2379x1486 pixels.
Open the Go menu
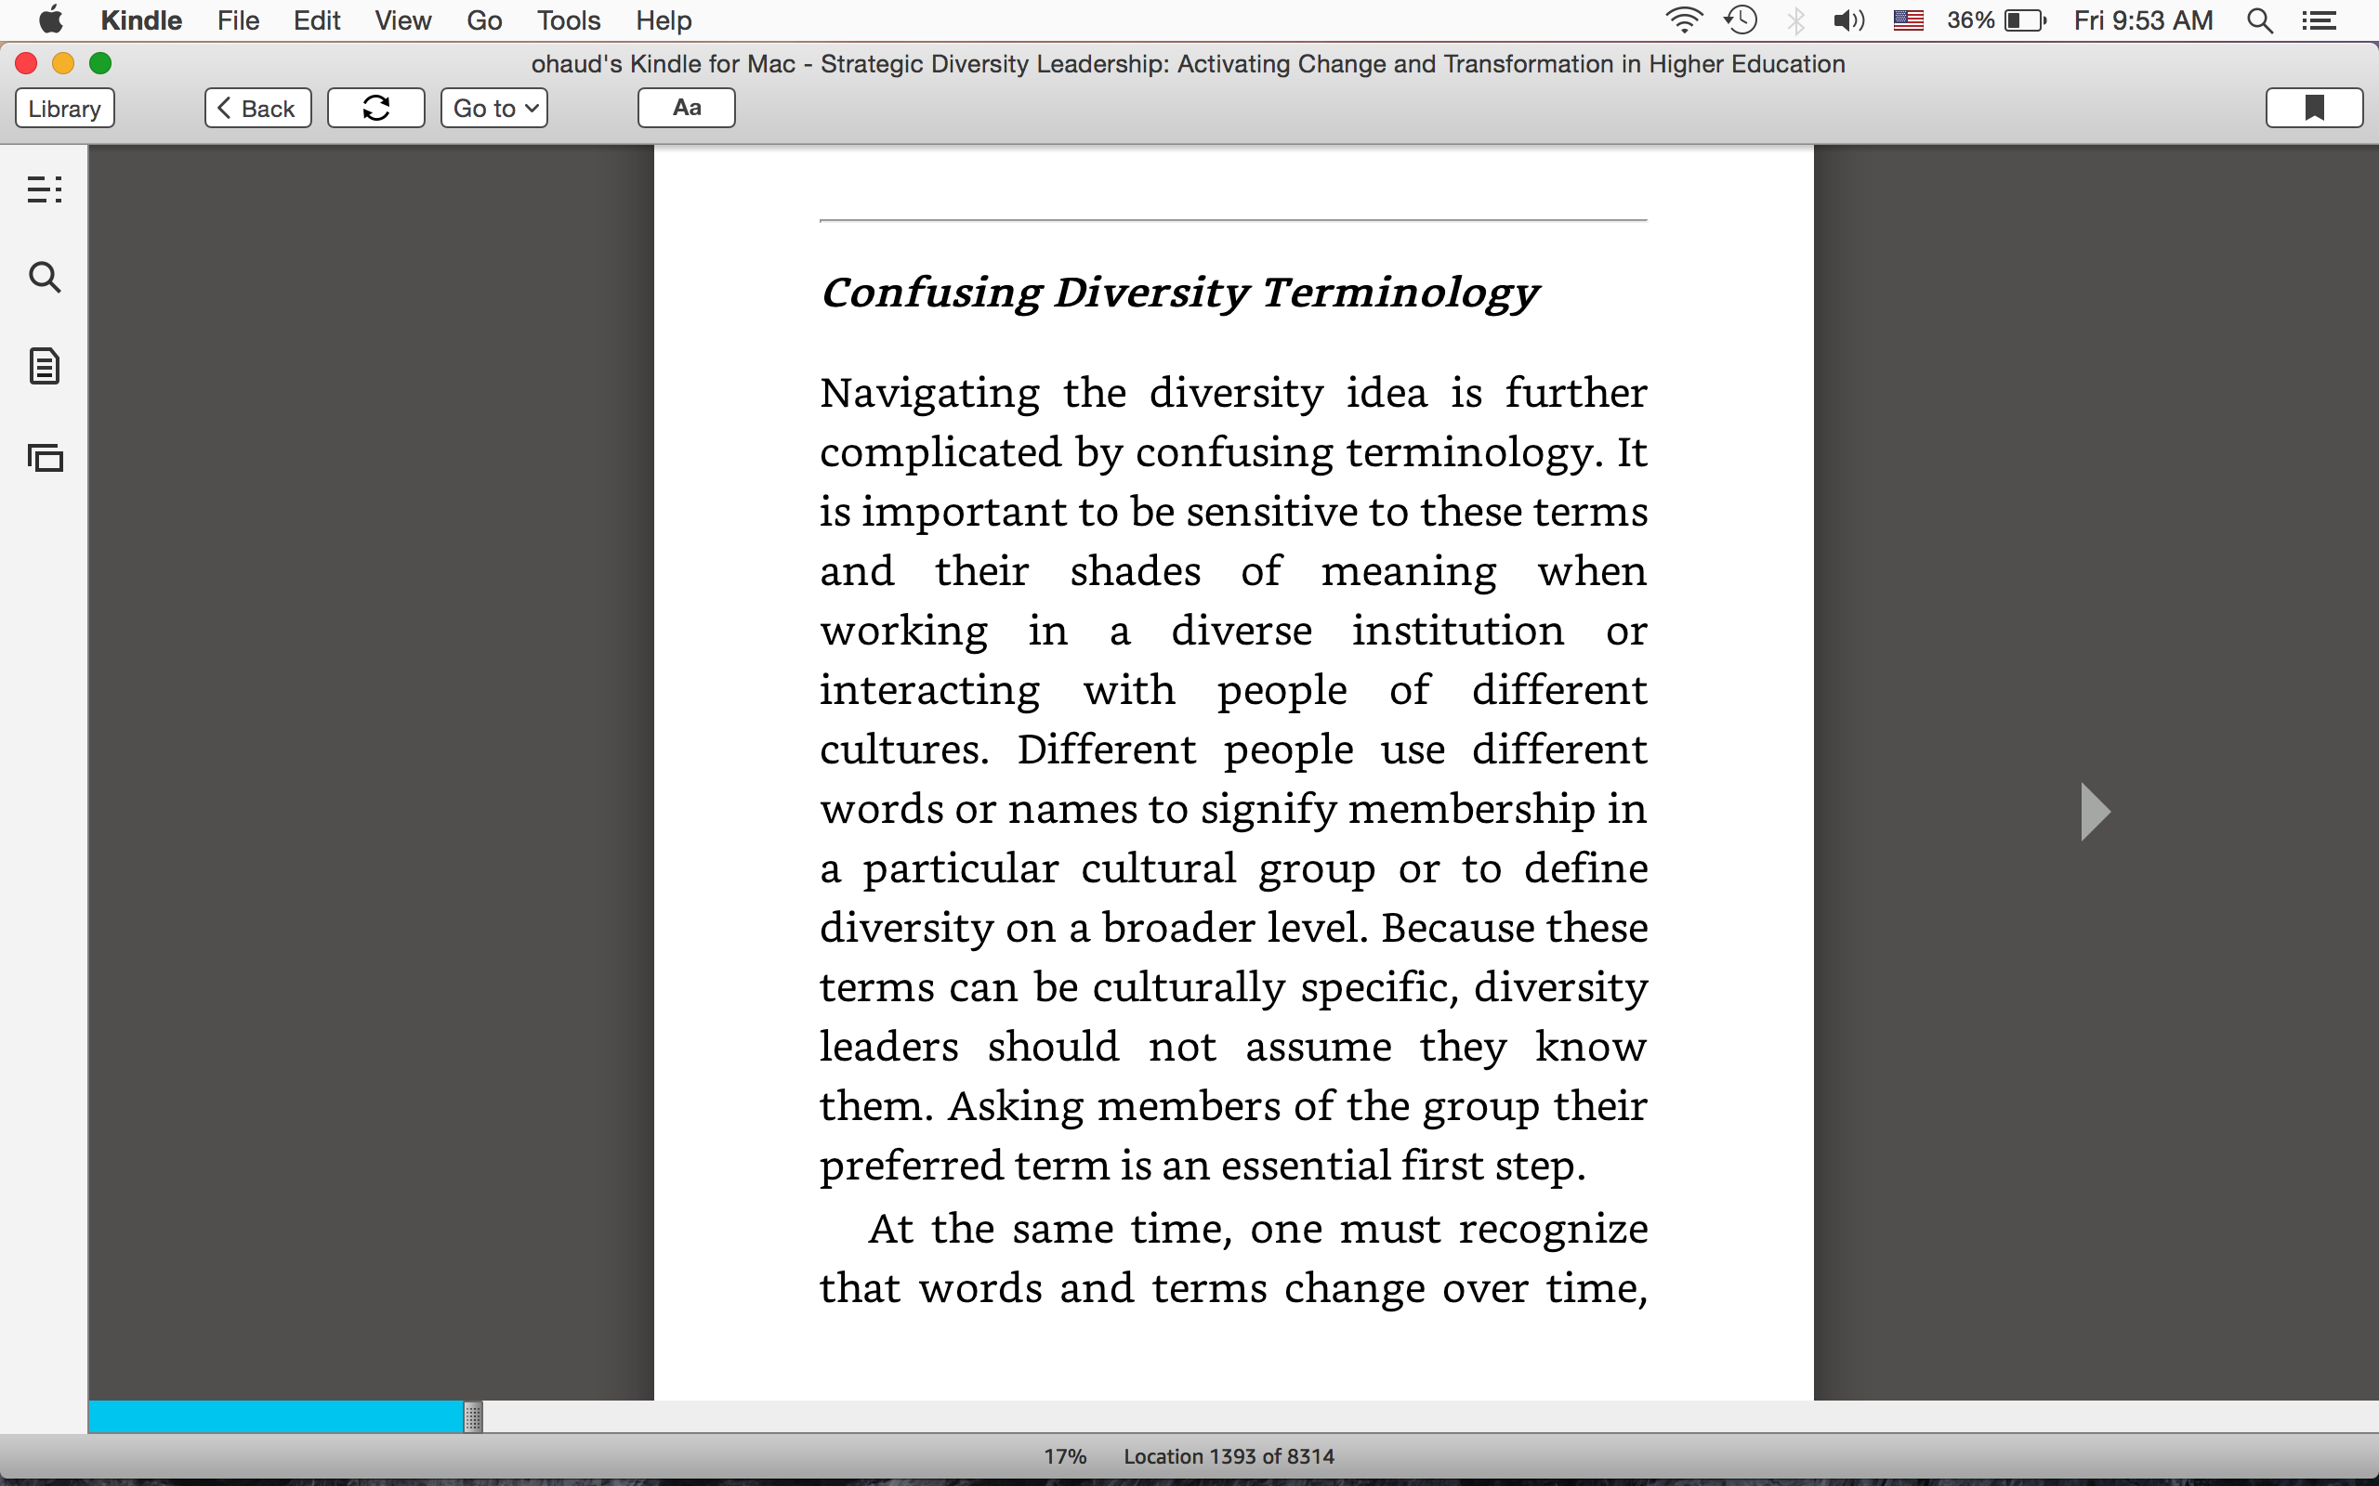pyautogui.click(x=485, y=20)
